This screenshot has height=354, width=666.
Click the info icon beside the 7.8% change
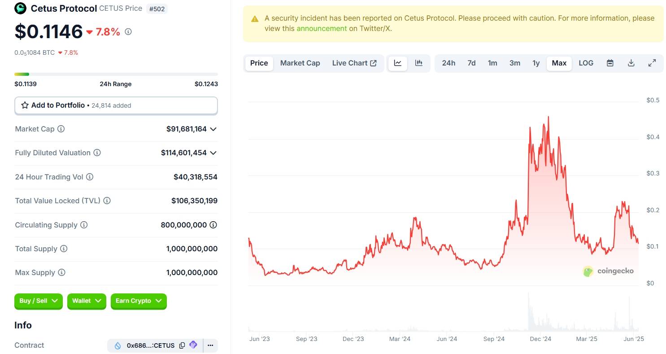tap(128, 32)
